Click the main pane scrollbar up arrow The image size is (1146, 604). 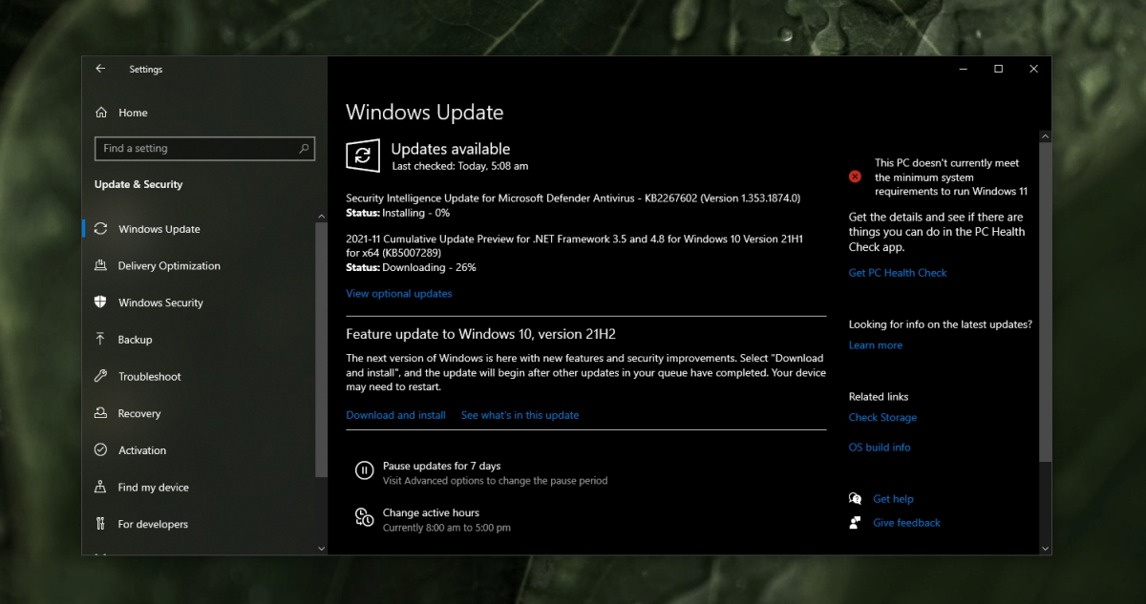coord(1046,136)
